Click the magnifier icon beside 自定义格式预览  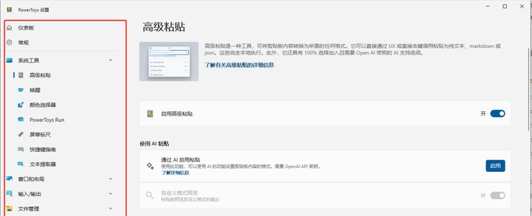(x=150, y=195)
